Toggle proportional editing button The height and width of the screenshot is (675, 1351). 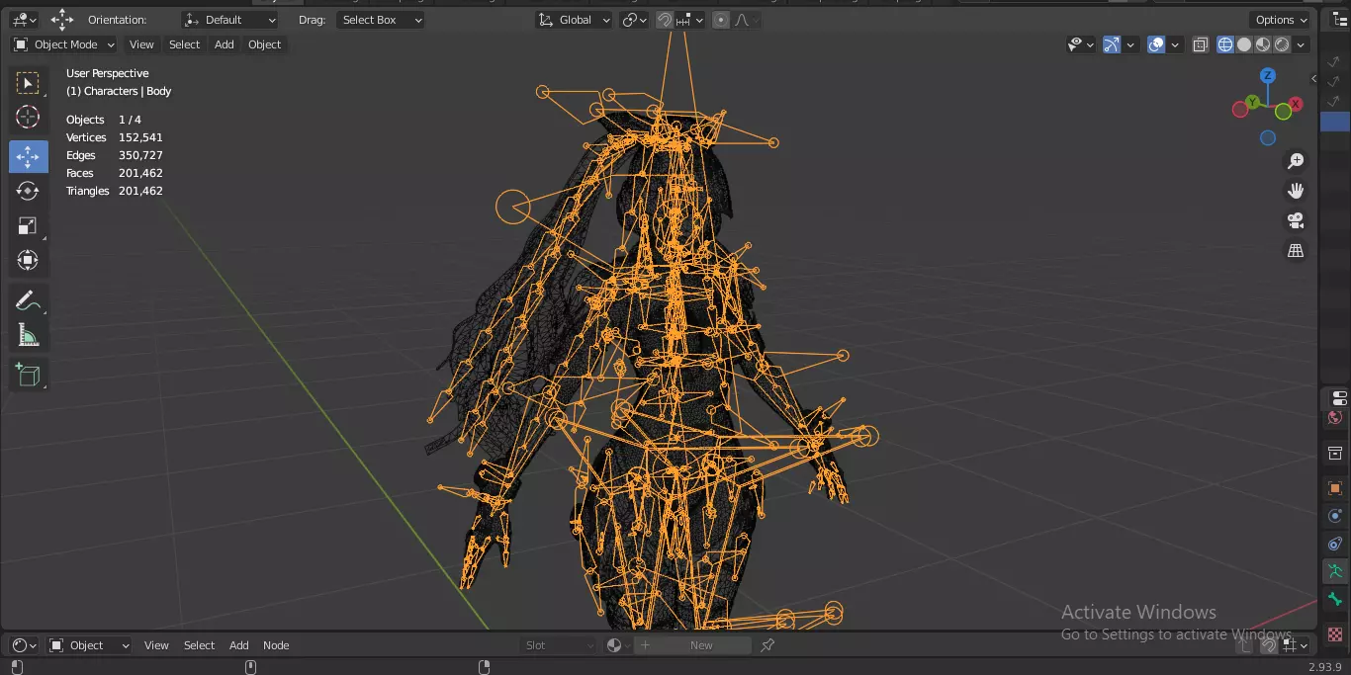(720, 20)
